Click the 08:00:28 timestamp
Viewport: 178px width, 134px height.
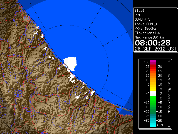(x=153, y=43)
